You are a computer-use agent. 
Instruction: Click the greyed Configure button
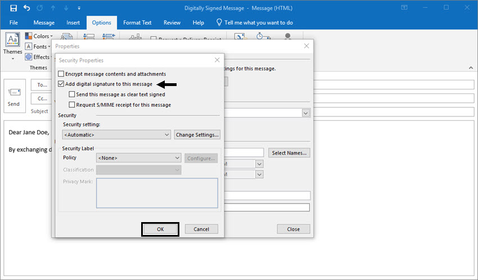tap(201, 158)
